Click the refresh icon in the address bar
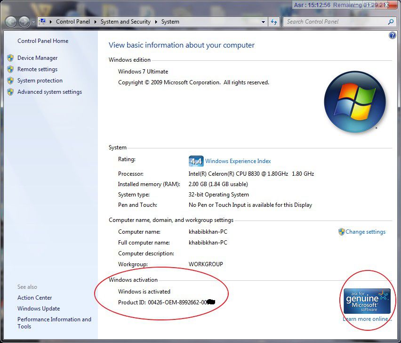The image size is (401, 343). click(274, 22)
